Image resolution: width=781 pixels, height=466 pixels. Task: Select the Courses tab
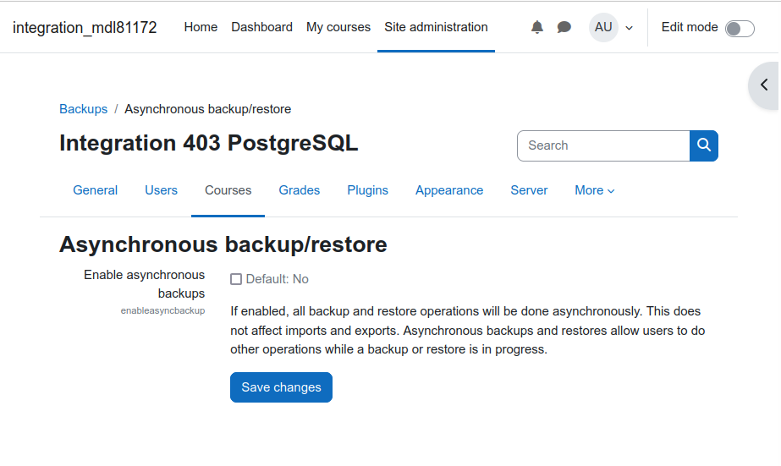(228, 190)
